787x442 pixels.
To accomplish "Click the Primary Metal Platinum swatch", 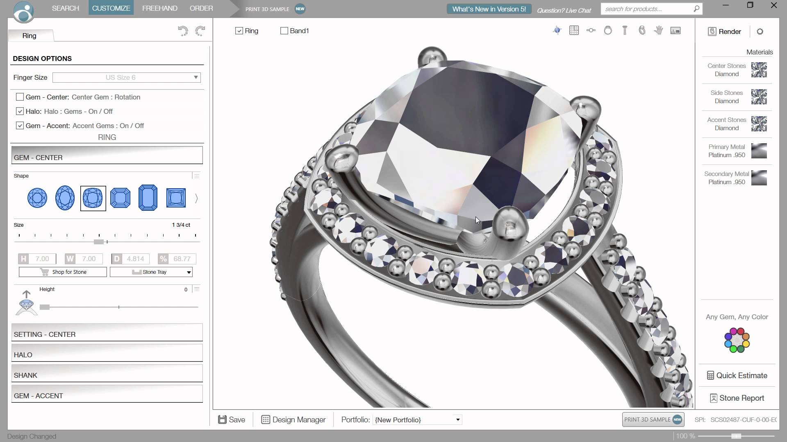I will click(759, 151).
